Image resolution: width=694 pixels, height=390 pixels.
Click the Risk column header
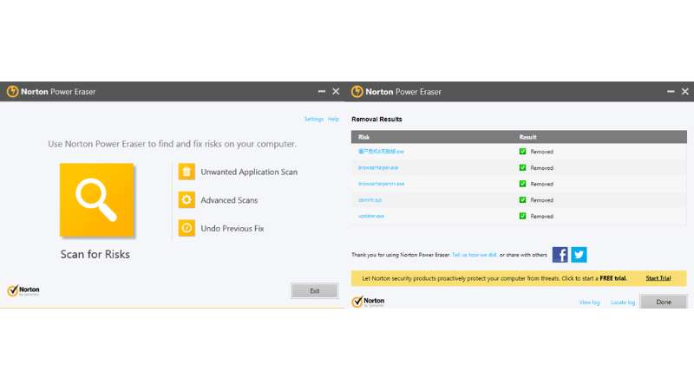click(x=363, y=137)
